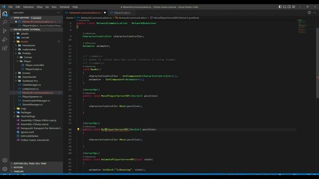Open Online-Game-tutorial.sln file
This screenshot has width=319, height=179.
point(35,140)
